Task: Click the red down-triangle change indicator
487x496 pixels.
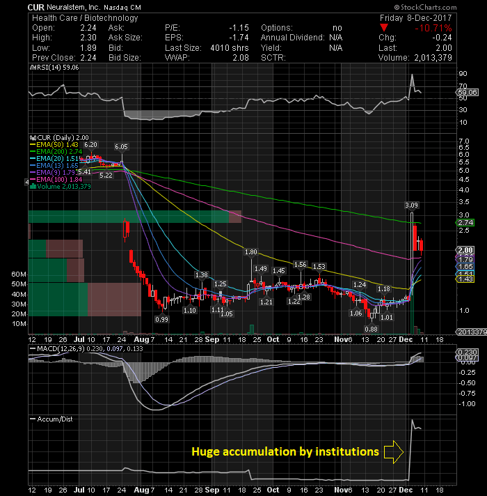Action: tap(384, 28)
